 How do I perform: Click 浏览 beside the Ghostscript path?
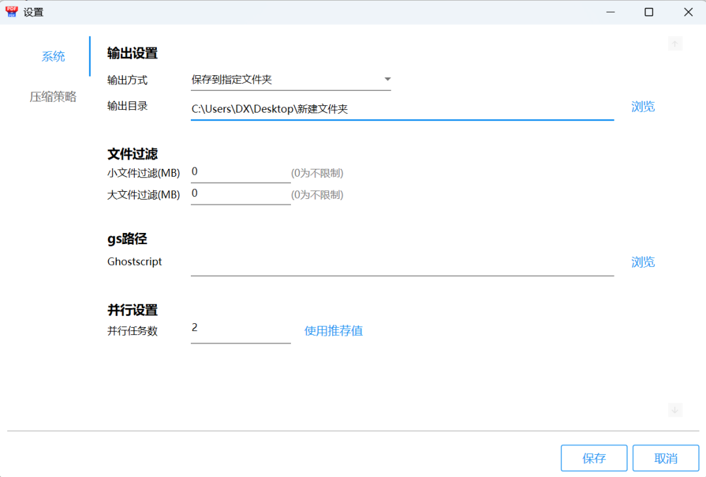click(x=643, y=262)
